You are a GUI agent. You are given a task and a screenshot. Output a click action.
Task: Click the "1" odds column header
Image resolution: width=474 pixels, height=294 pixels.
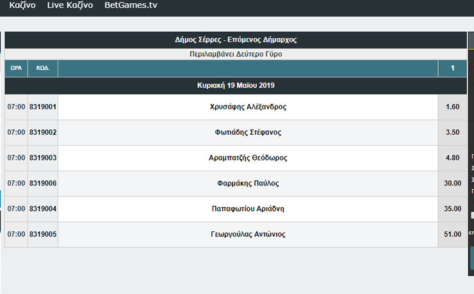coord(452,68)
